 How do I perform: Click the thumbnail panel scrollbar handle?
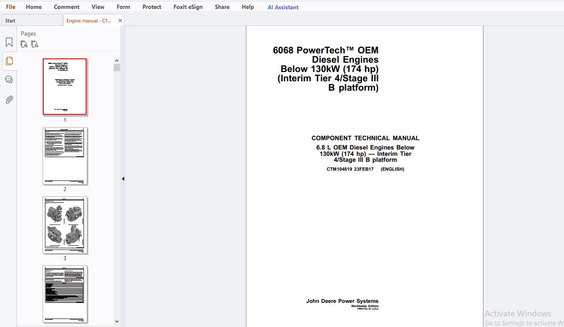click(x=117, y=68)
